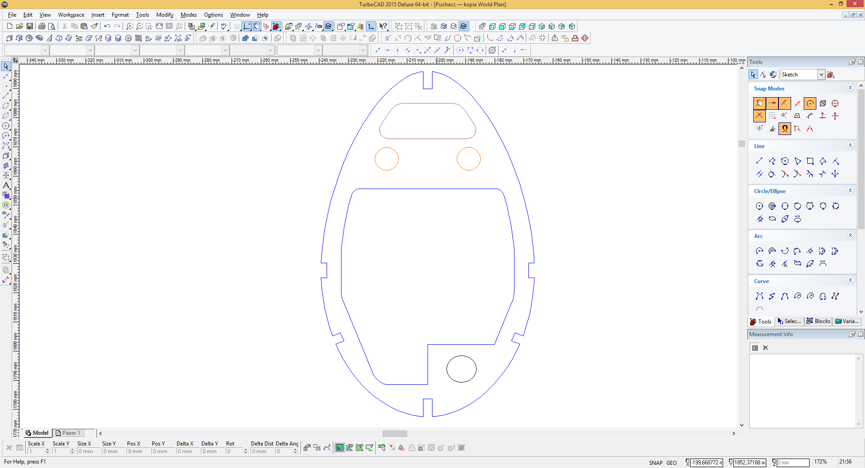Switch to the Paper 1 tab

68,433
